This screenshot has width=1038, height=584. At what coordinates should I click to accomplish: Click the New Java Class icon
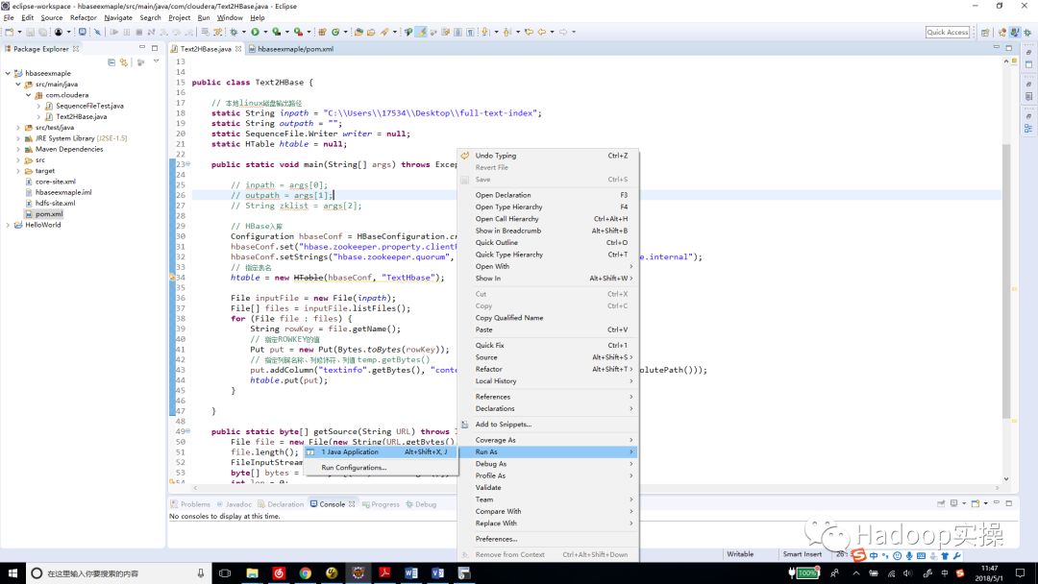pos(335,32)
